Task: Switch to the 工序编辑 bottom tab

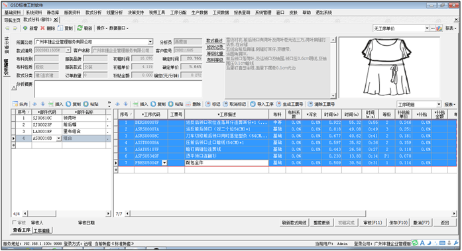Action: [x=42, y=230]
